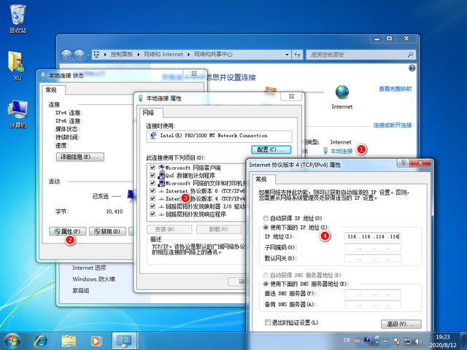
Task: Select the obtain IP address automatically option
Action: [266, 219]
